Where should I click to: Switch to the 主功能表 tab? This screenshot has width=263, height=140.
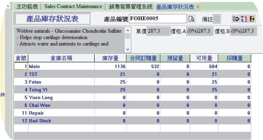tap(27, 7)
